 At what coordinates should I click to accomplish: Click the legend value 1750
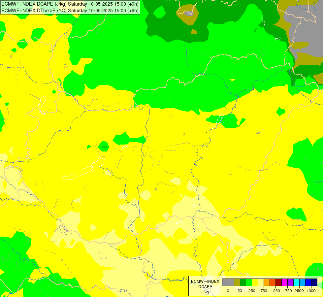pyautogui.click(x=287, y=291)
